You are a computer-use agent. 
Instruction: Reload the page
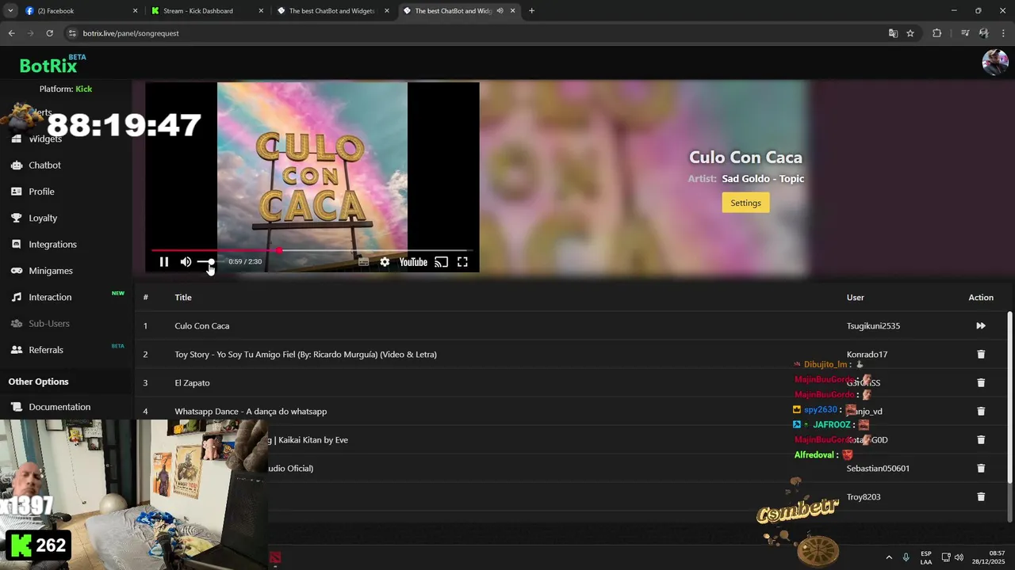pyautogui.click(x=49, y=33)
